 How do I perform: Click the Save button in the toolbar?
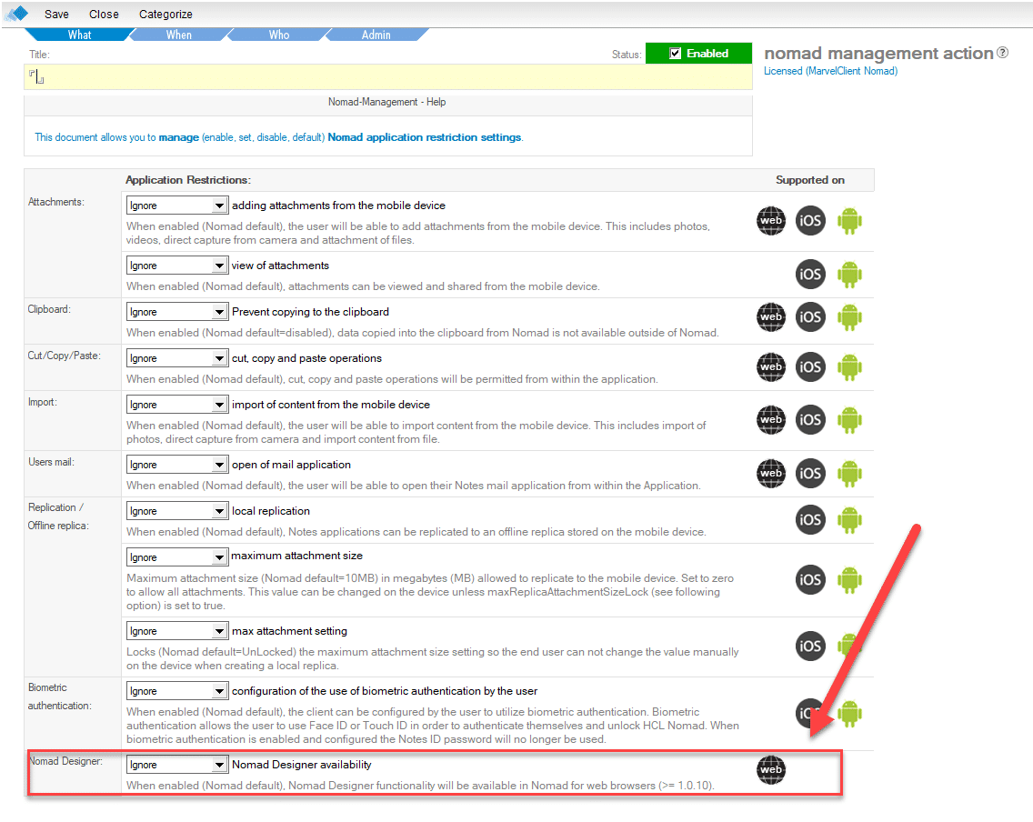pyautogui.click(x=56, y=14)
